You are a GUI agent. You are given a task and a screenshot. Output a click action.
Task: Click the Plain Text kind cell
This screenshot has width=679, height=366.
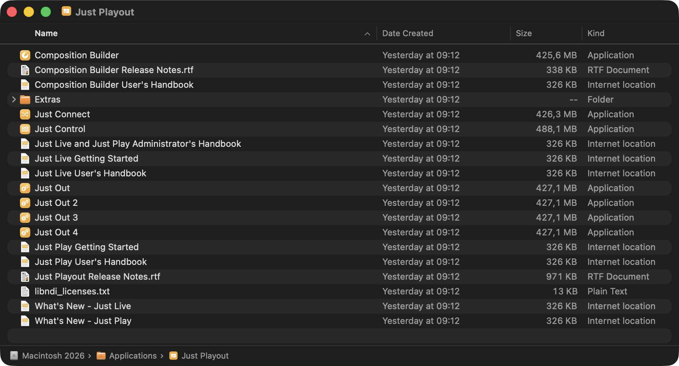pos(607,291)
